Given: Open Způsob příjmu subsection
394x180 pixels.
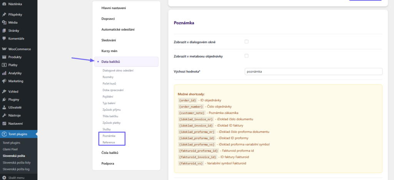Looking at the screenshot, I should (112, 109).
